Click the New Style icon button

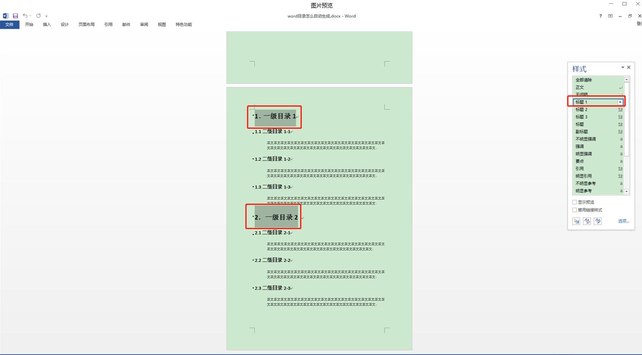click(x=576, y=221)
